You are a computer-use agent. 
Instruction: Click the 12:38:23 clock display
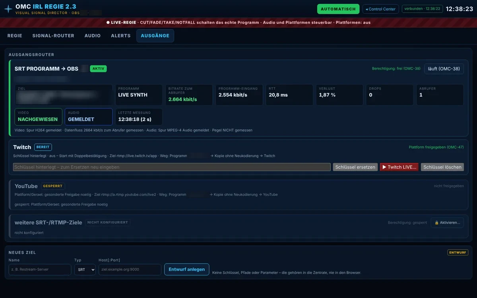click(460, 9)
